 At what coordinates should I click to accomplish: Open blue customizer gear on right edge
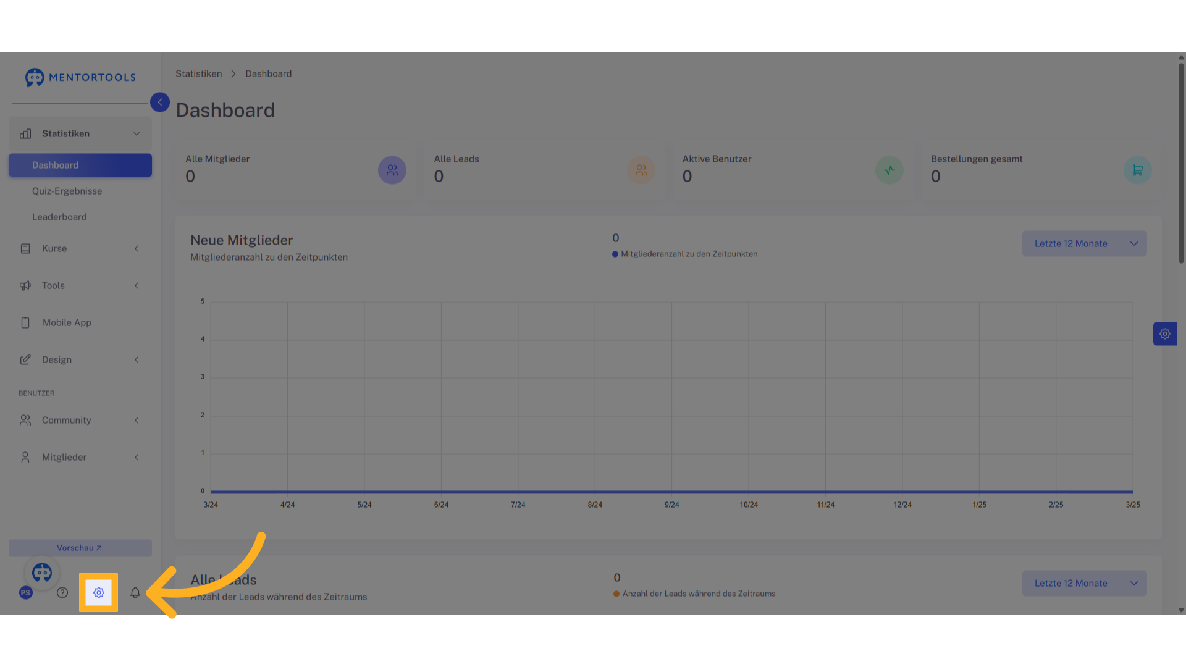click(x=1165, y=333)
